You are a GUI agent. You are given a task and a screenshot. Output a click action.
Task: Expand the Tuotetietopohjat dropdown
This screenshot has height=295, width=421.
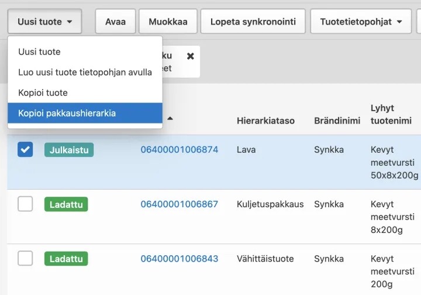[361, 22]
